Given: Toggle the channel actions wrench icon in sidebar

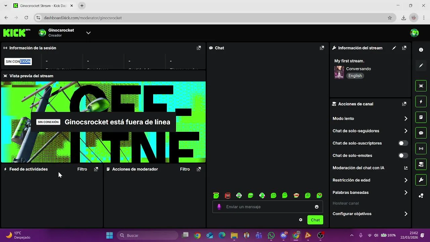Looking at the screenshot, I should click(x=421, y=180).
